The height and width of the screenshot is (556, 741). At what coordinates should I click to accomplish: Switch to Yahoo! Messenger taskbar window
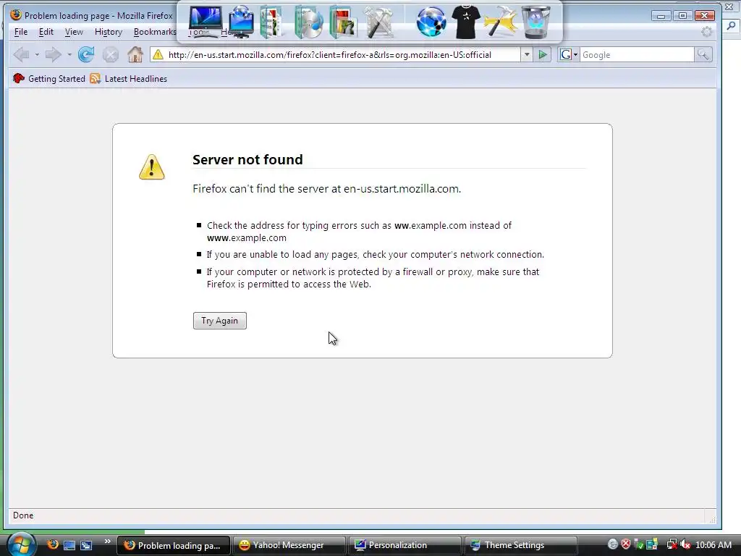[289, 545]
